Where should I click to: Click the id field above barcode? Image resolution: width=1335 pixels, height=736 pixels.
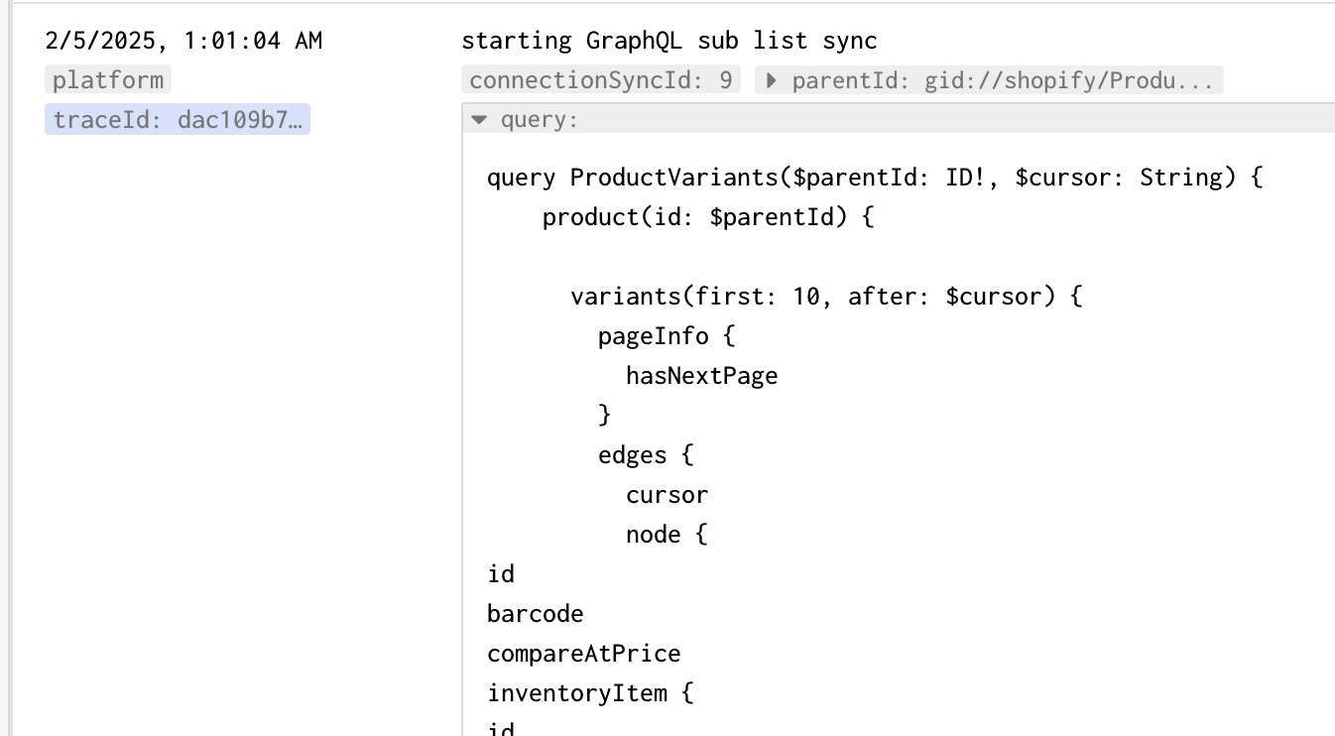[x=501, y=574]
